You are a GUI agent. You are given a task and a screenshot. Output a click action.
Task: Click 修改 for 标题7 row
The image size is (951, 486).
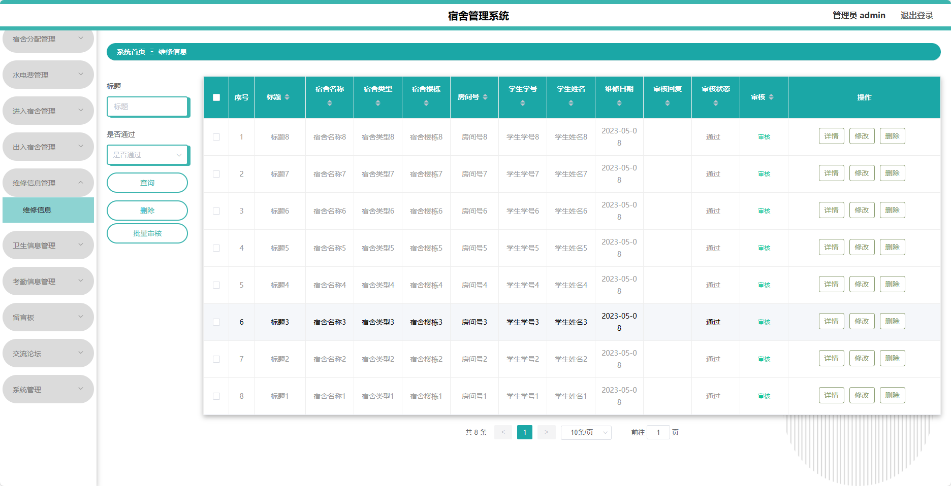(x=862, y=173)
